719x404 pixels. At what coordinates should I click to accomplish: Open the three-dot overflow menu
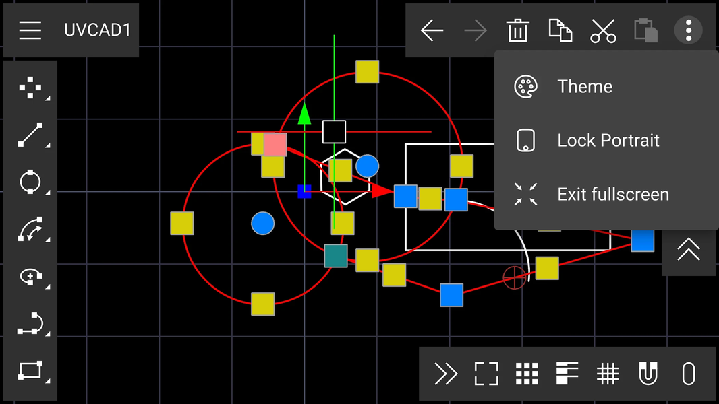tap(688, 30)
